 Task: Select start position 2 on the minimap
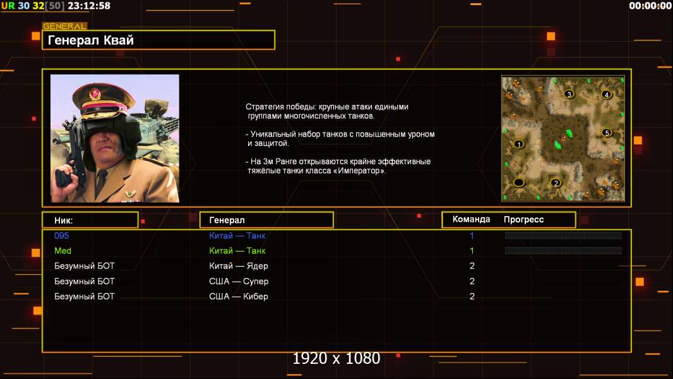coord(556,183)
